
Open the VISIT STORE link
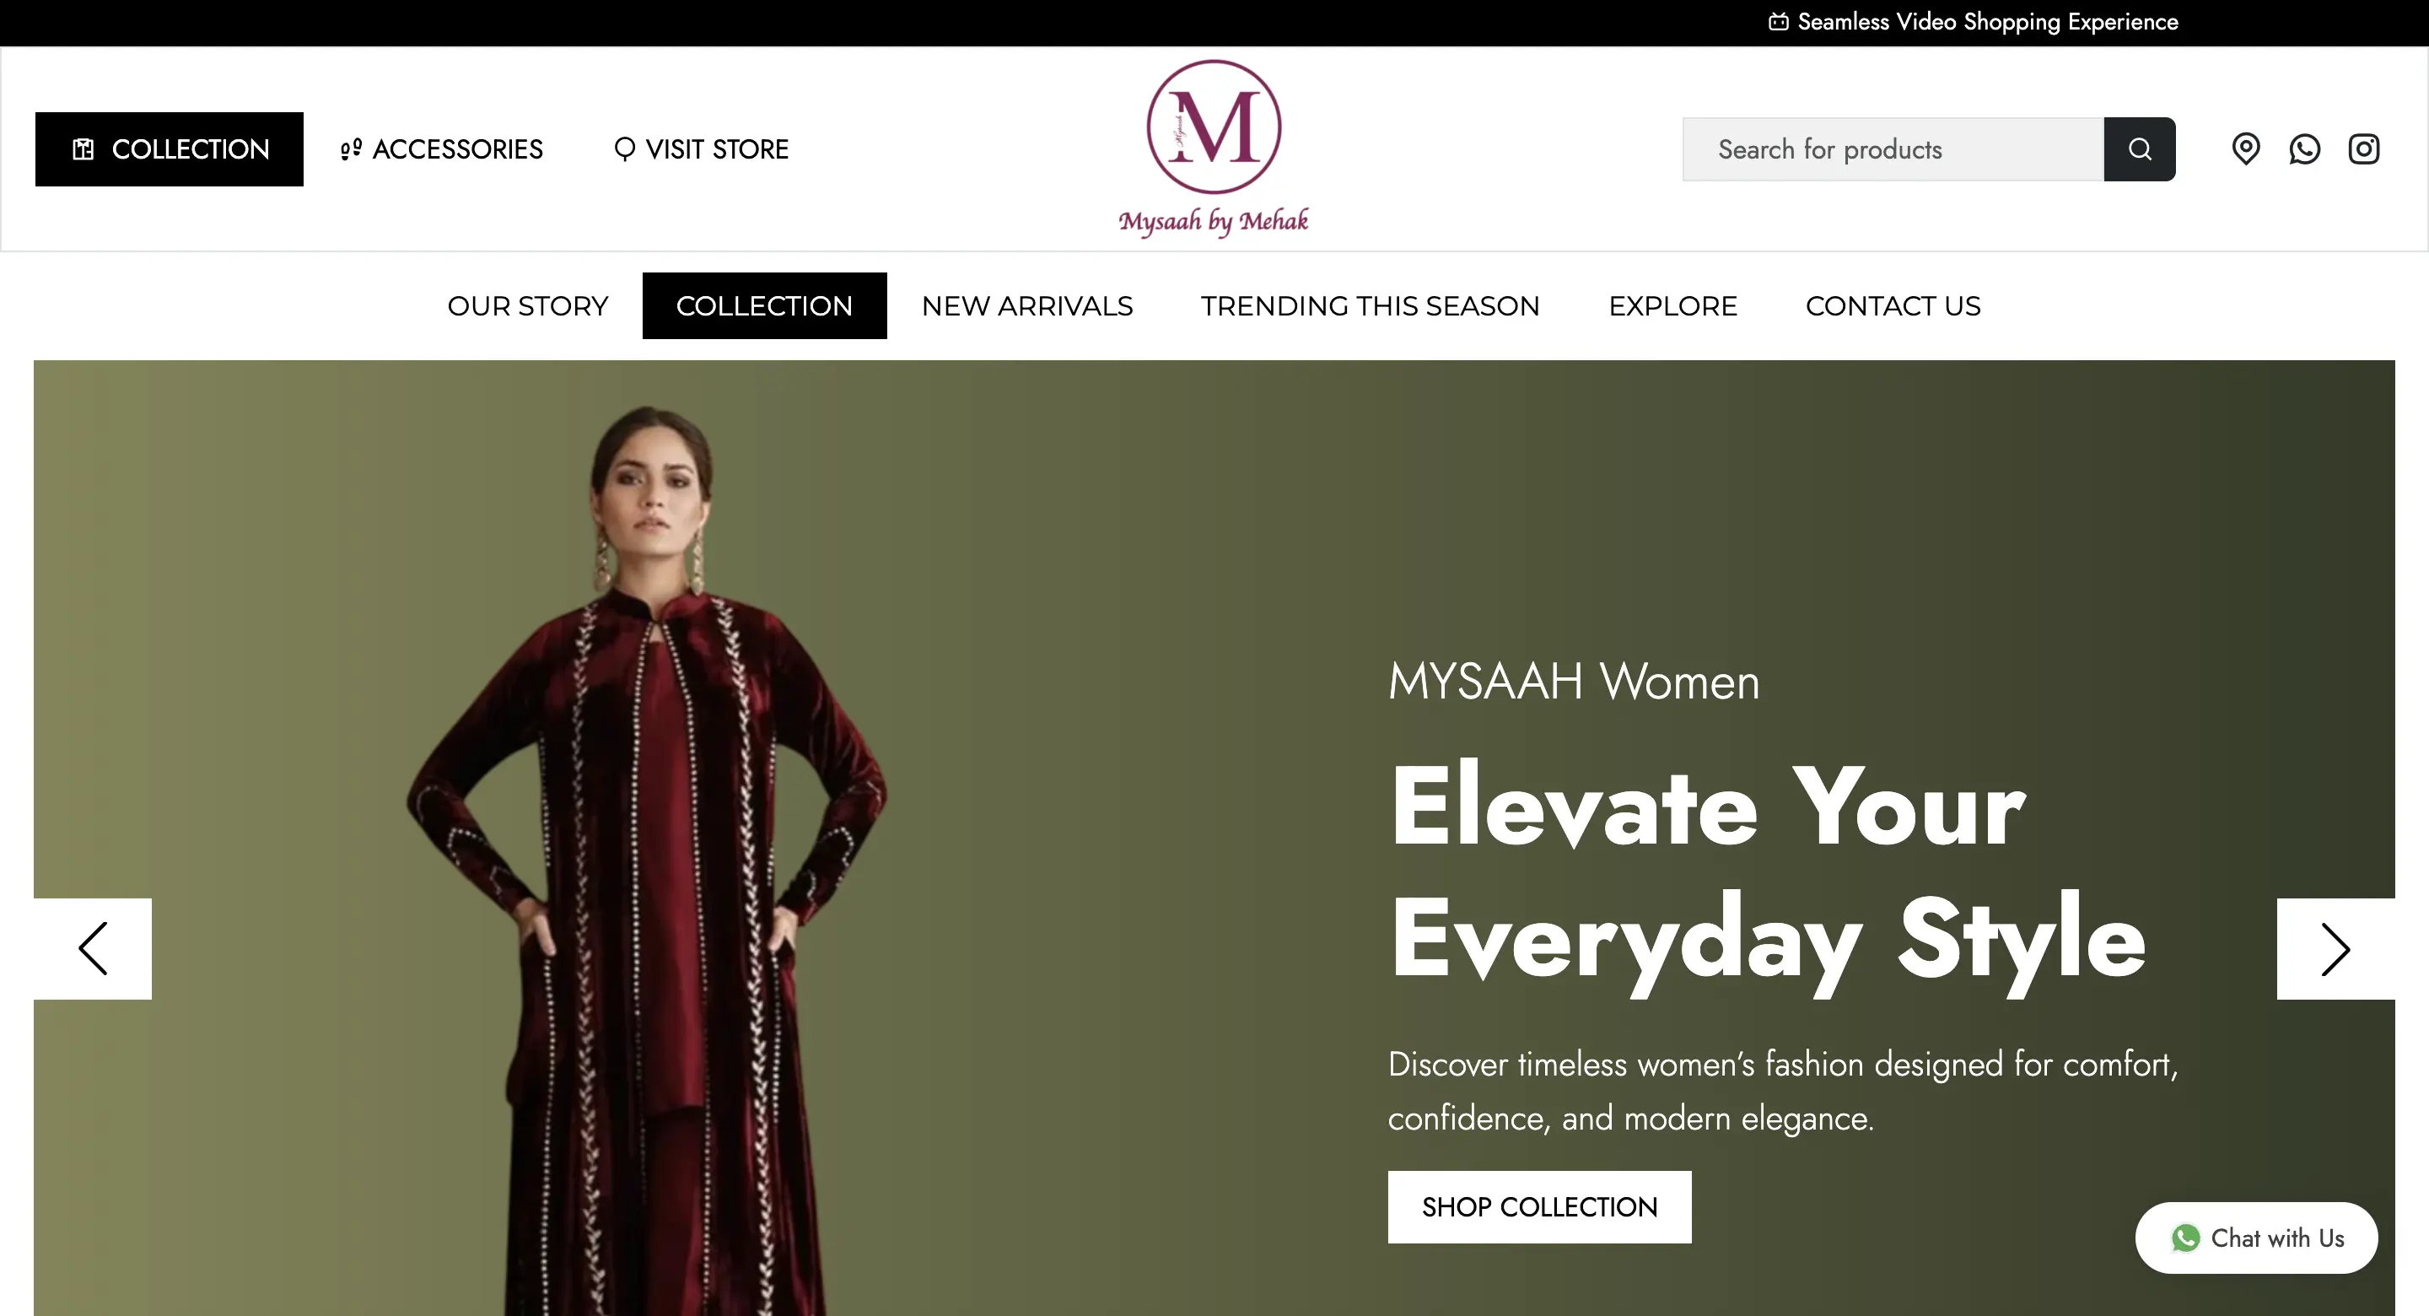(701, 149)
